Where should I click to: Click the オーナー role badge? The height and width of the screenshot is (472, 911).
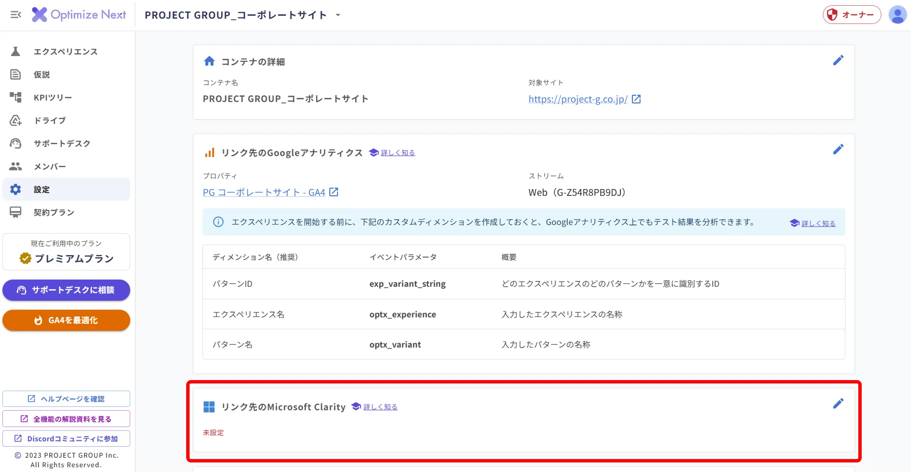tap(852, 15)
